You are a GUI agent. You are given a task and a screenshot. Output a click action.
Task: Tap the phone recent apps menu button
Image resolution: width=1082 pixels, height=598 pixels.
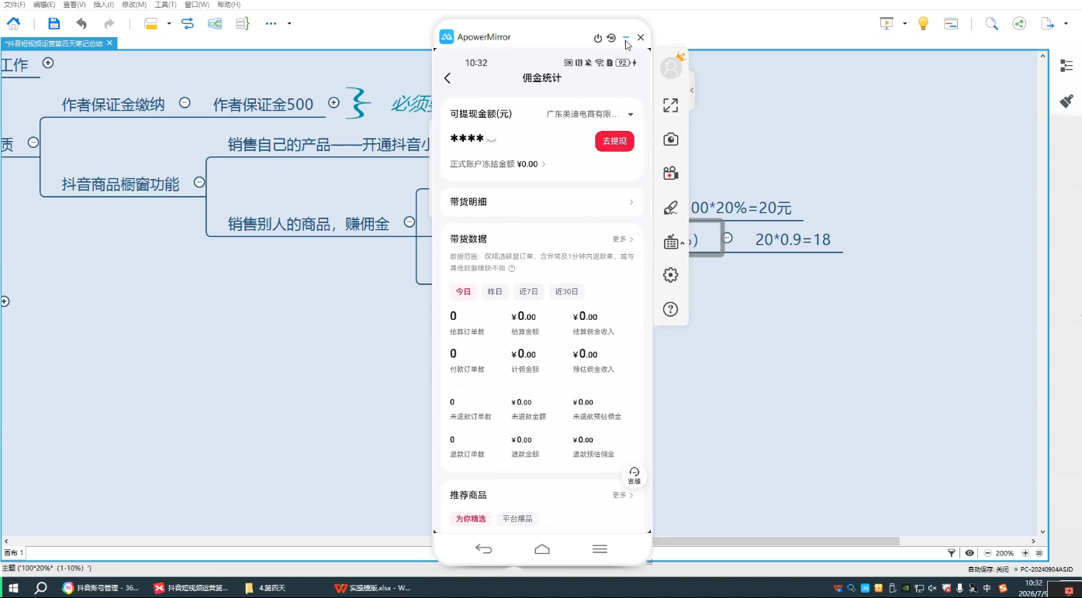(x=600, y=549)
